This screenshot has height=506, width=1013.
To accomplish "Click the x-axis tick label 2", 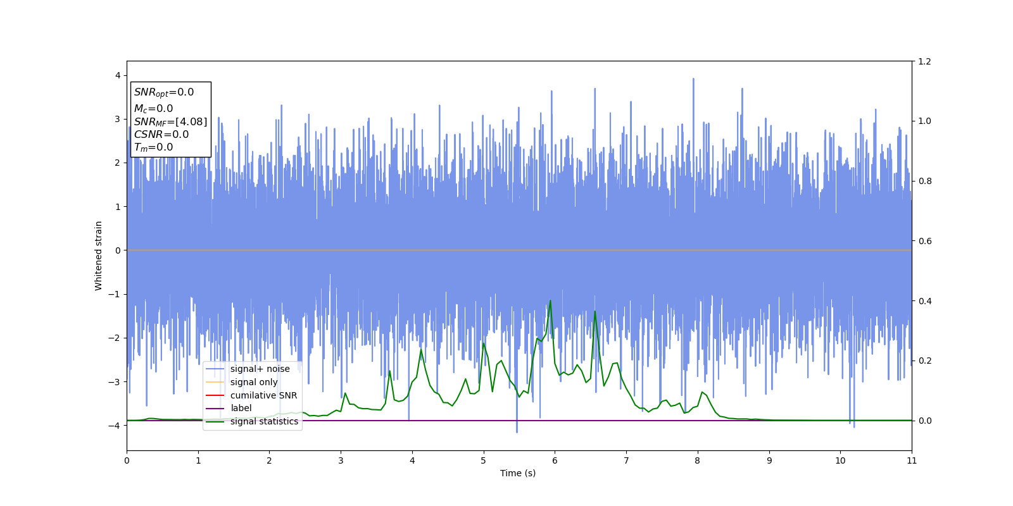I will (269, 460).
